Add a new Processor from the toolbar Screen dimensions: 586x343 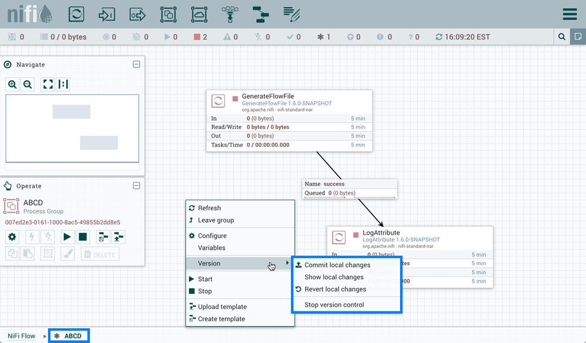coord(76,14)
